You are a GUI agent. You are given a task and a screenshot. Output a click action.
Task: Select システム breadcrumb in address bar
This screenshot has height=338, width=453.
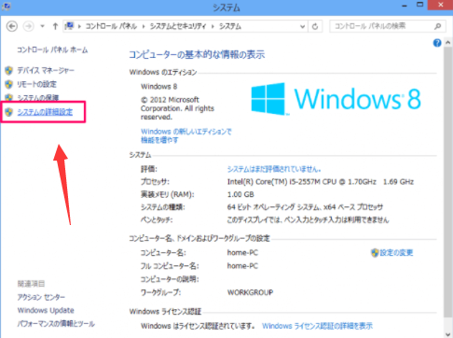[x=230, y=26]
